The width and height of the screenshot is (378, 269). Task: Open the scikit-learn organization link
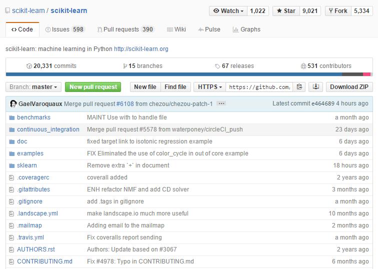click(x=28, y=10)
